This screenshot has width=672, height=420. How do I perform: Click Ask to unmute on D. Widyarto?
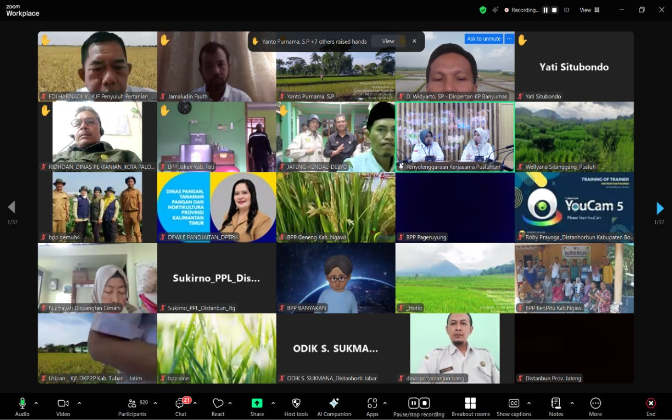pos(484,39)
